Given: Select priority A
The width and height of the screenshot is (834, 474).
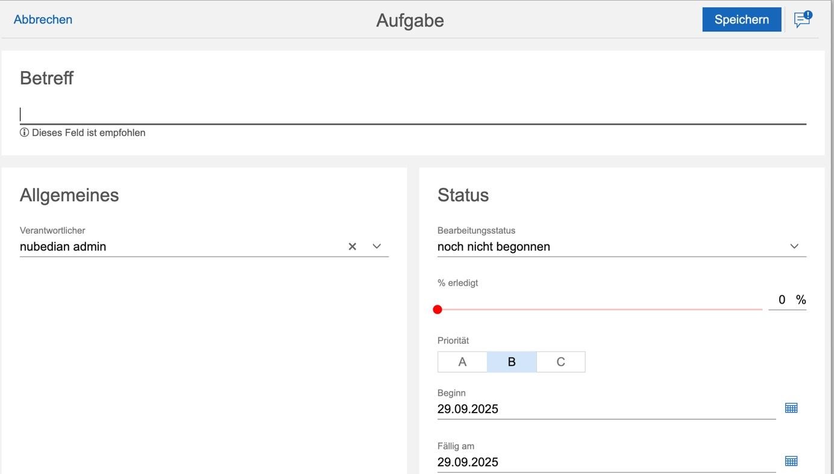Looking at the screenshot, I should click(x=462, y=362).
